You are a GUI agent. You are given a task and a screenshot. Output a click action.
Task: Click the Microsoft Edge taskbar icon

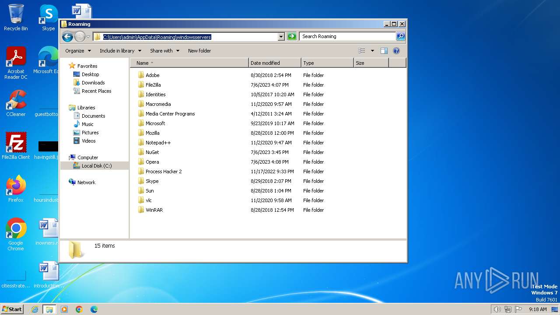point(94,309)
